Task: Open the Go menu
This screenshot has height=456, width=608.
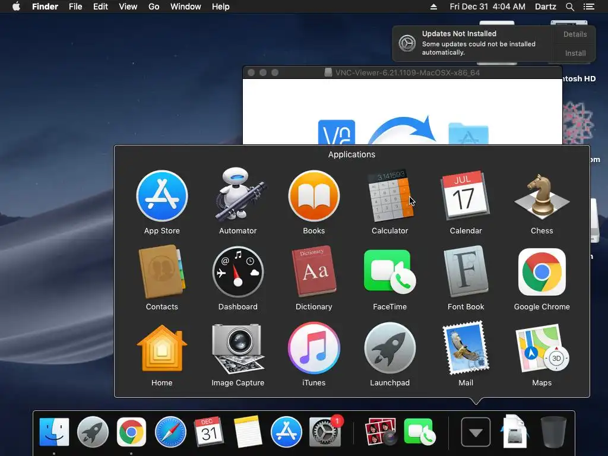Action: pos(154,7)
